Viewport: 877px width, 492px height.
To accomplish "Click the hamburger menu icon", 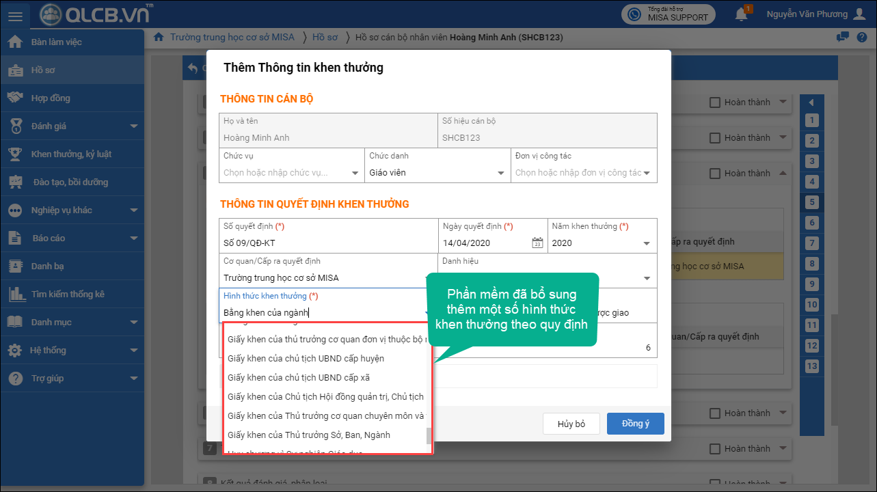I will pyautogui.click(x=16, y=16).
